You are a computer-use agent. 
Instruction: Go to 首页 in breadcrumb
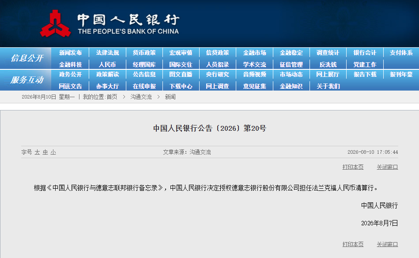[x=112, y=97]
